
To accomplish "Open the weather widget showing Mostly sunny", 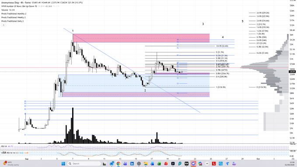I will 11,164.
